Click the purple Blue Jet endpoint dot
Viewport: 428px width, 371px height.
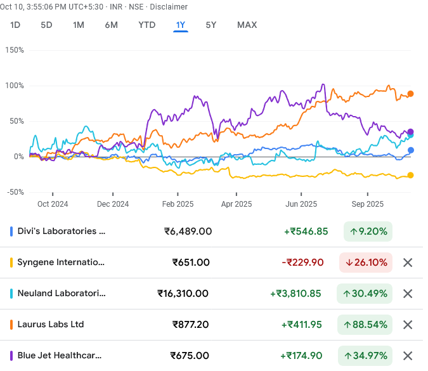411,132
